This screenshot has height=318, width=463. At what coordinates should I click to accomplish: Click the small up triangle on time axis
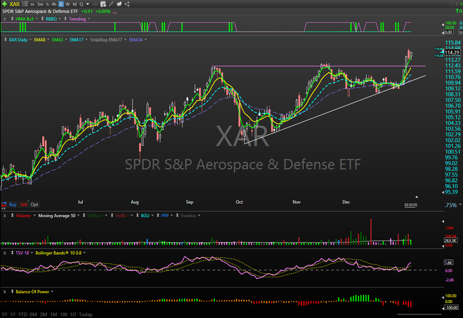(x=417, y=196)
